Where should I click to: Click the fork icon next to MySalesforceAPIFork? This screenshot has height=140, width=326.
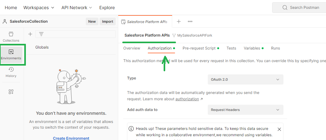[174, 35]
